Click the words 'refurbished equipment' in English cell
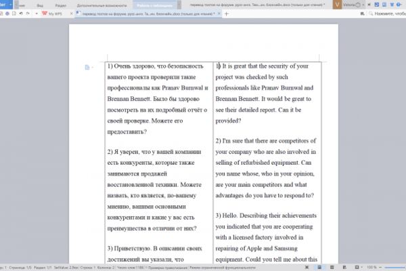This screenshot has height=271, width=406. coord(270,163)
